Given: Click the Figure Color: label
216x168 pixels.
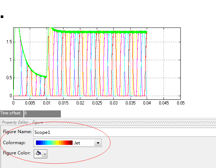Looking at the screenshot, I should click(x=17, y=153).
